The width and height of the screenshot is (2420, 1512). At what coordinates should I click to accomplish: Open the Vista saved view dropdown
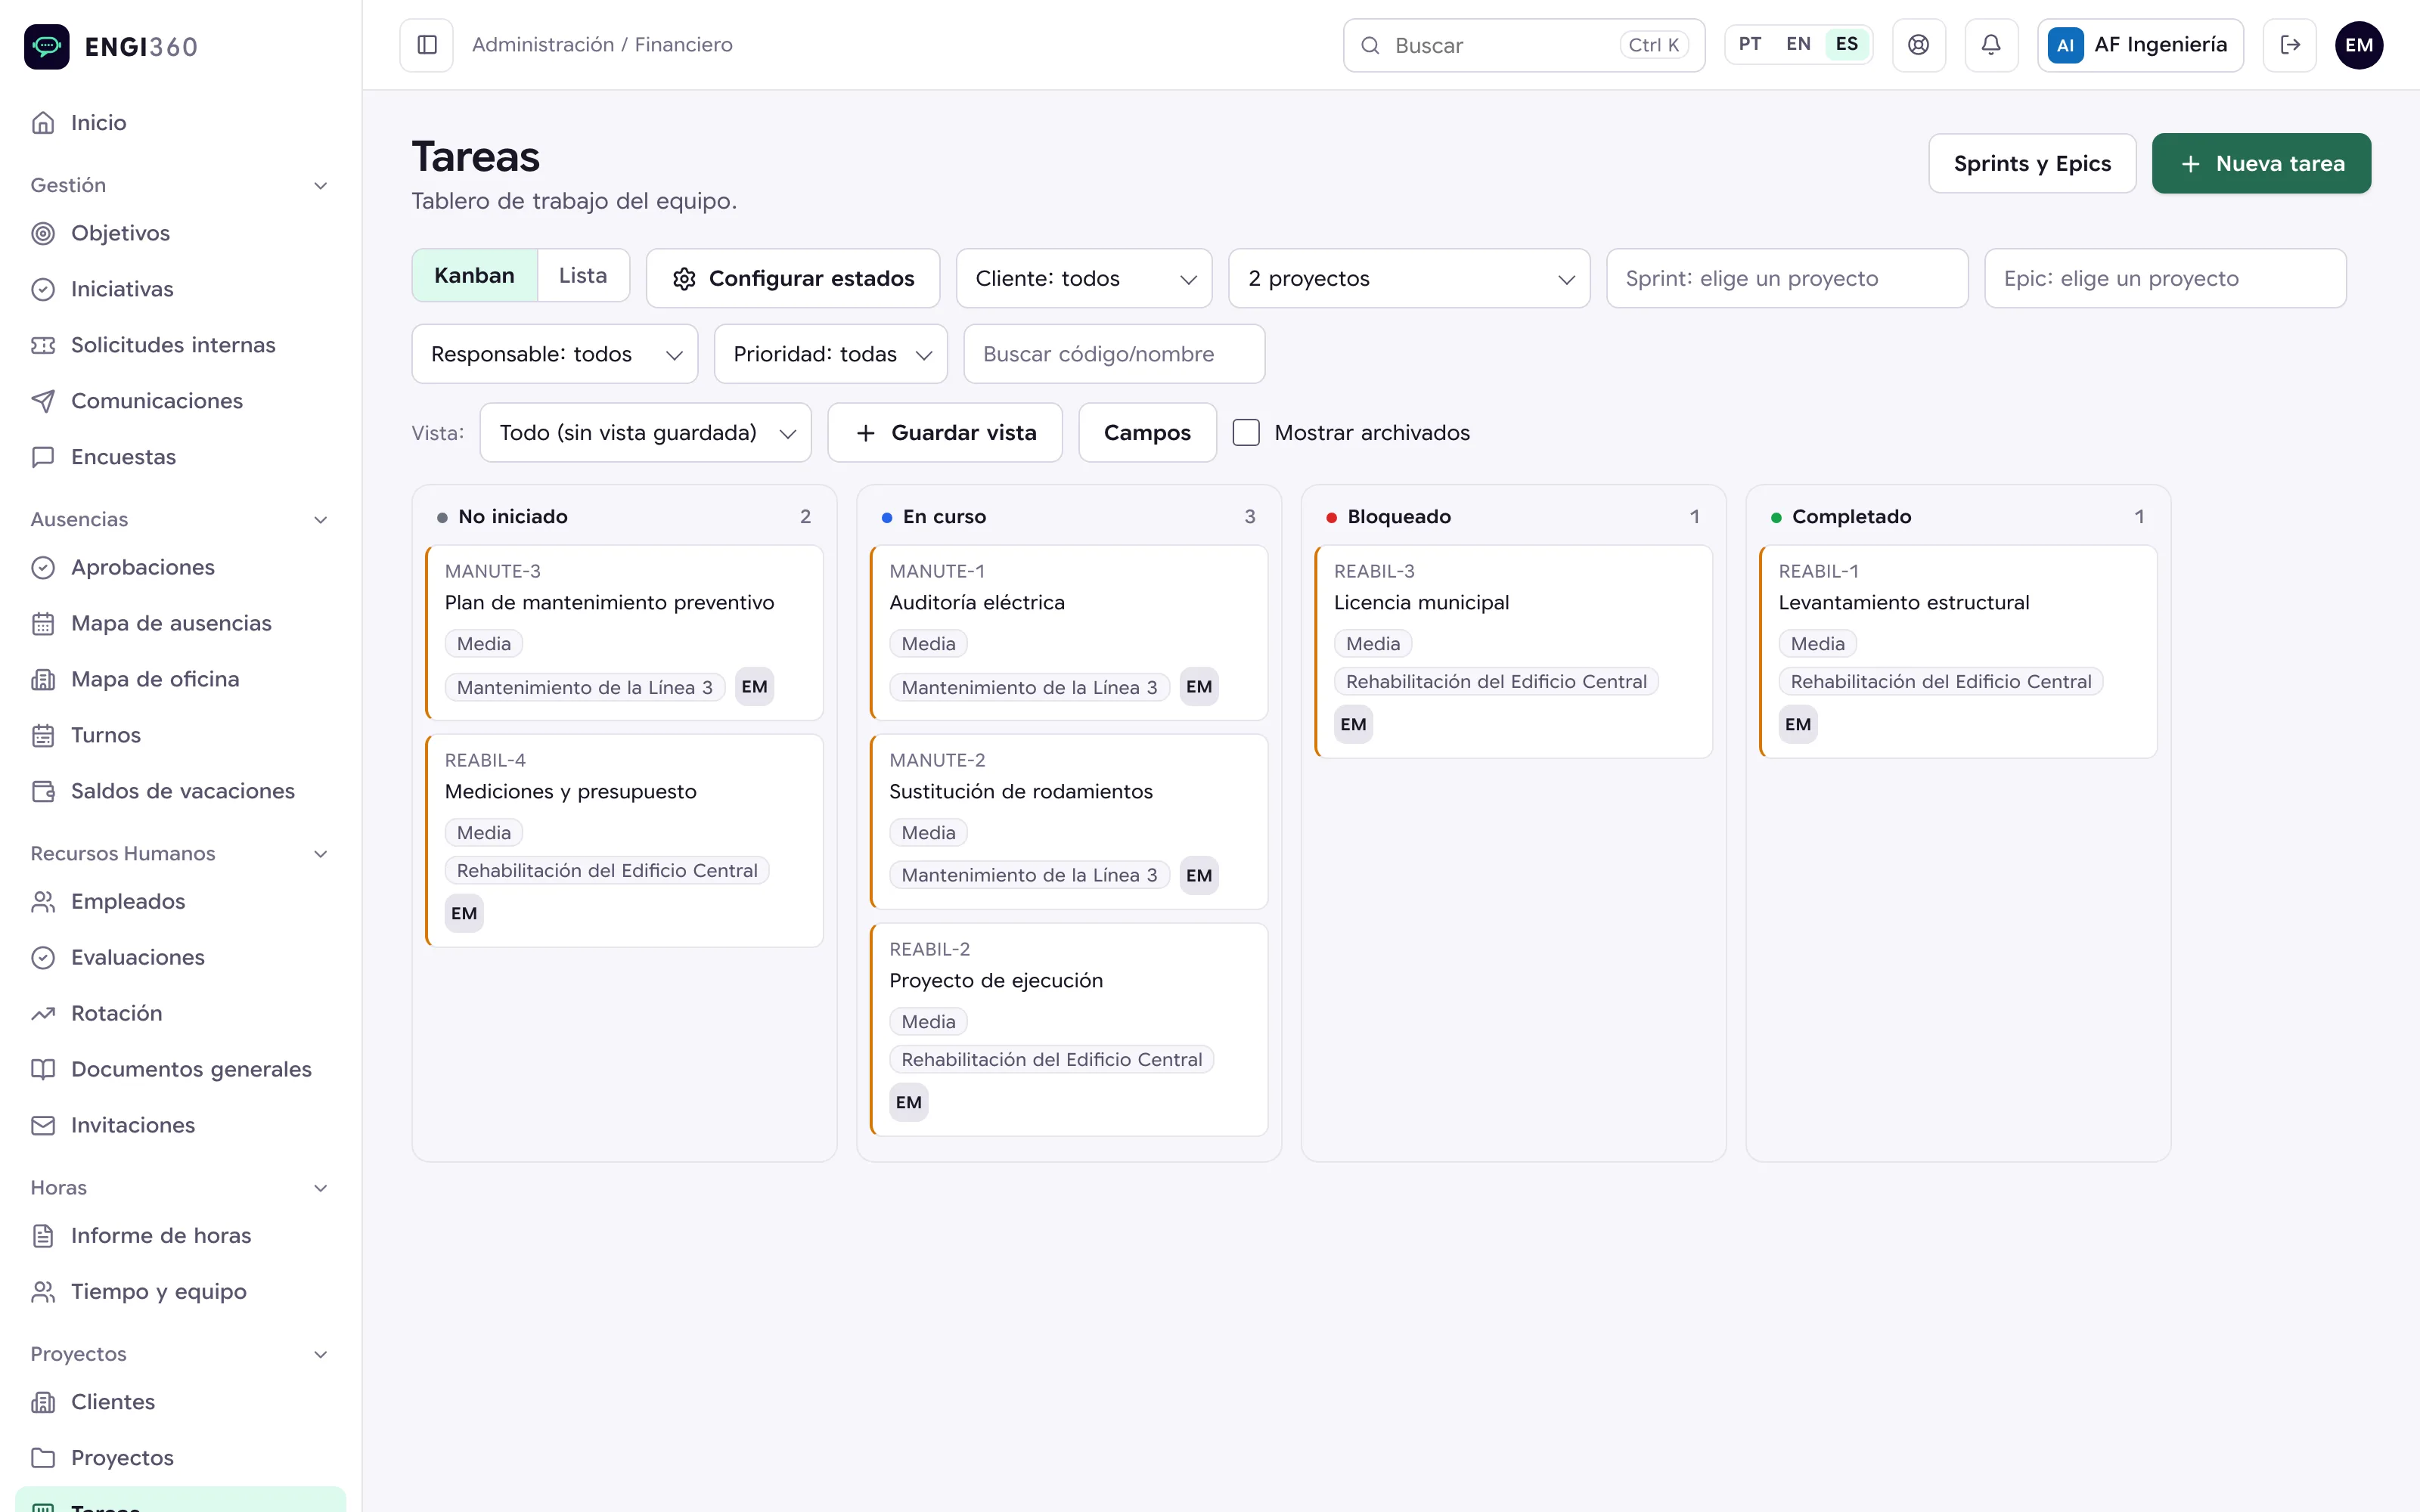(645, 432)
